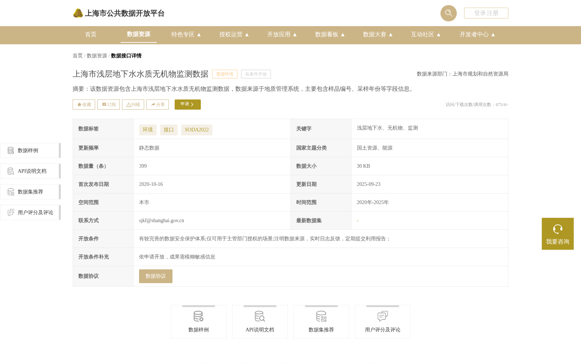The width and height of the screenshot is (581, 363).
Task: Click the 有条件开放 badge
Action: coord(256,74)
